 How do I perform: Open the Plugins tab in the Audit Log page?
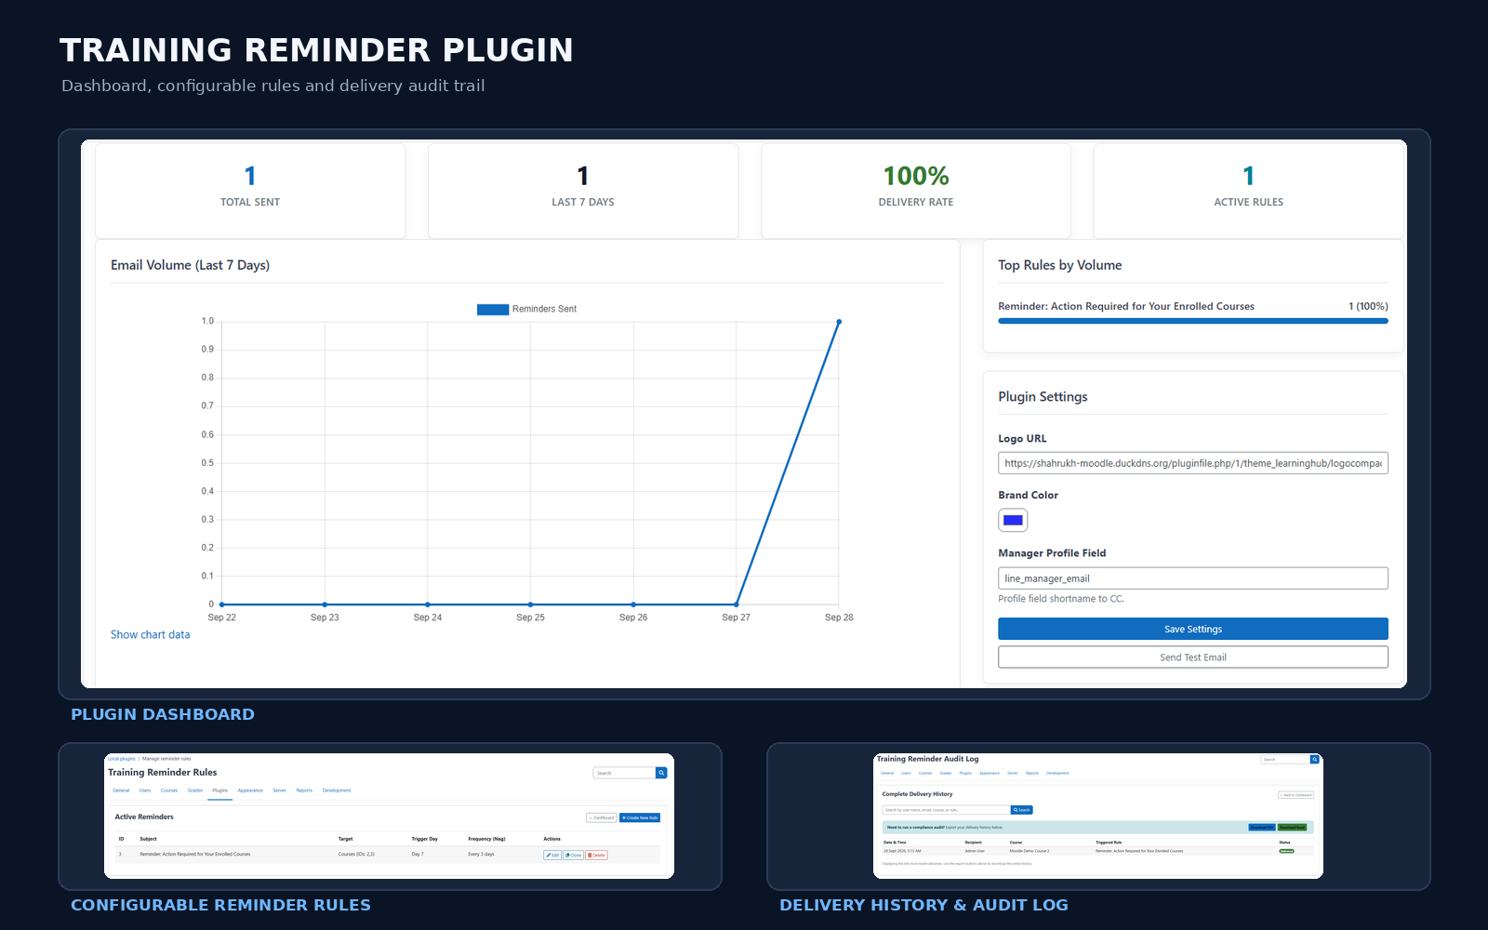[965, 773]
